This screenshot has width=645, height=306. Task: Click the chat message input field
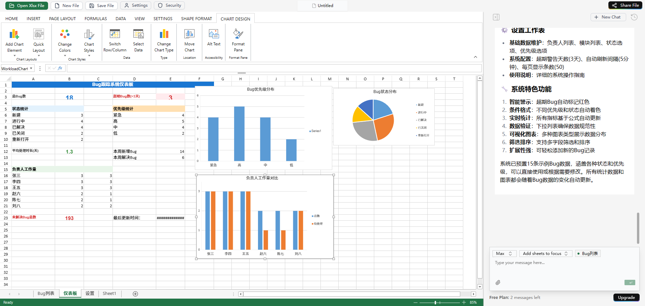(x=564, y=269)
